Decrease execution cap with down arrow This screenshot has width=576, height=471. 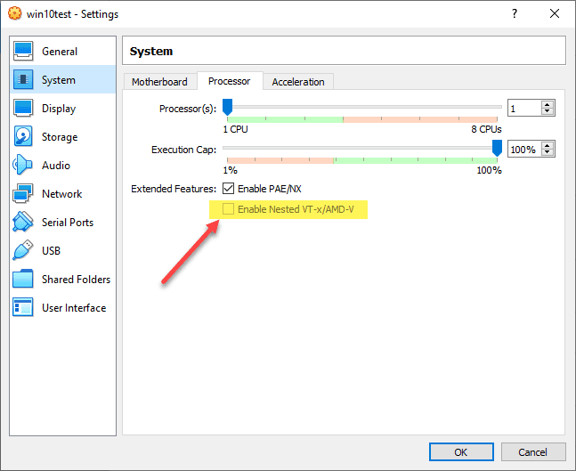click(x=548, y=152)
